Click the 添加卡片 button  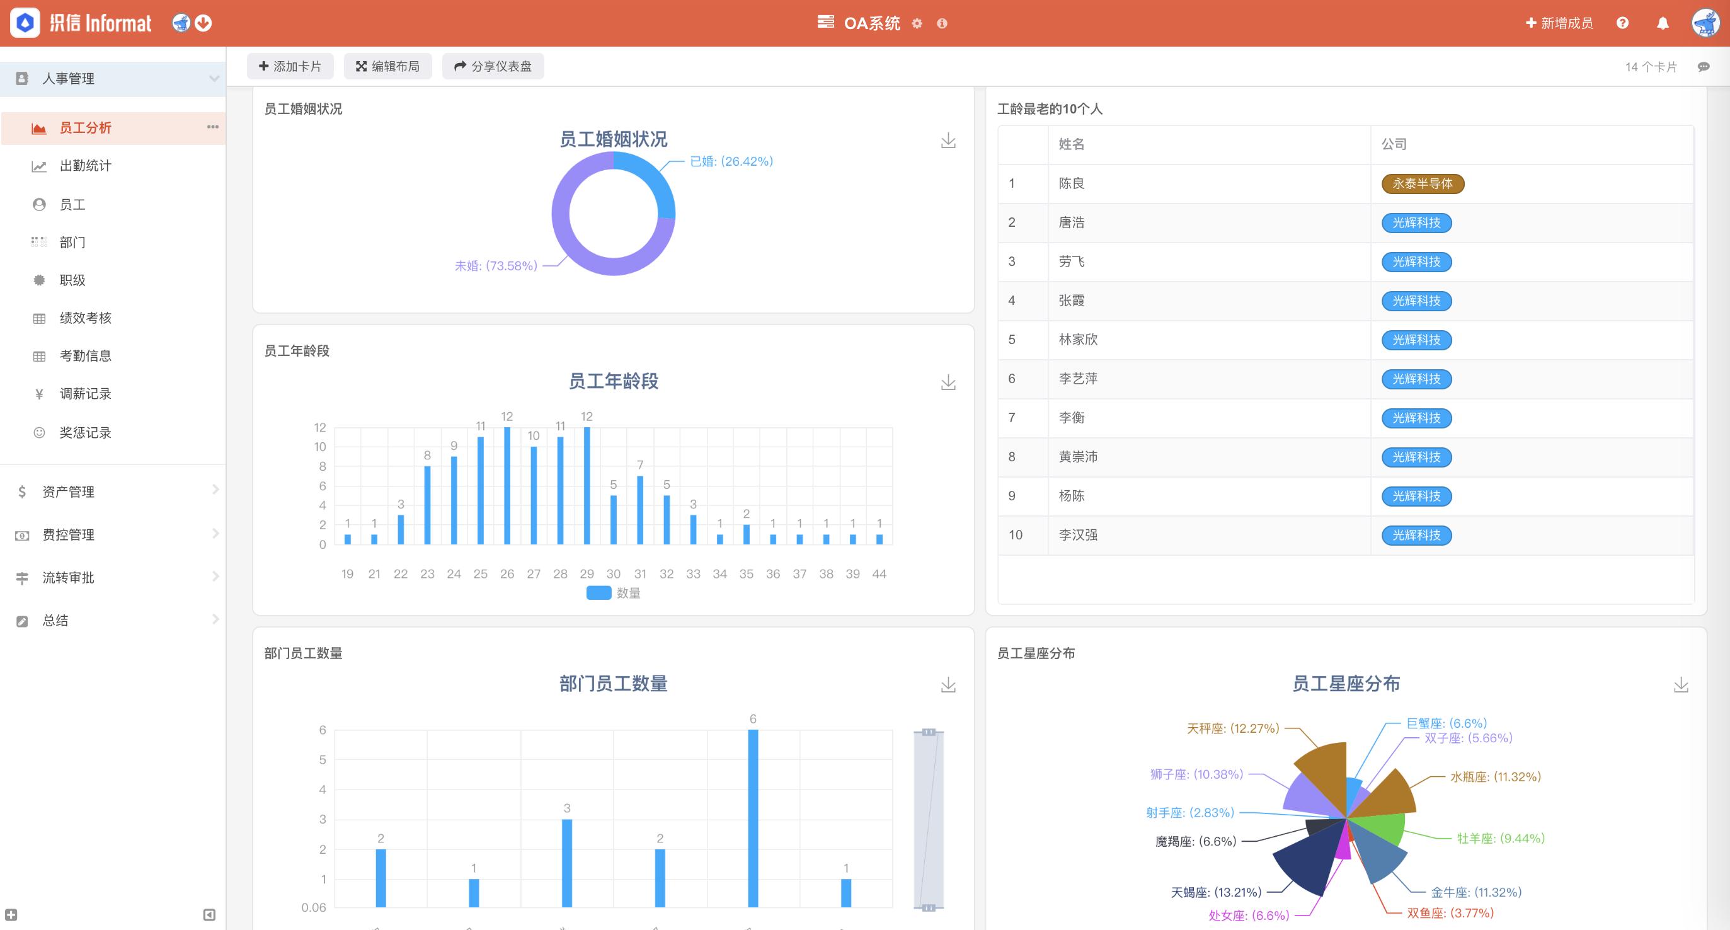pyautogui.click(x=290, y=67)
